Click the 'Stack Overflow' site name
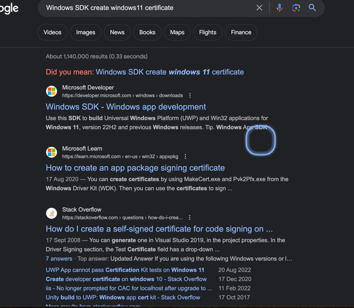The height and width of the screenshot is (308, 354). coord(82,210)
